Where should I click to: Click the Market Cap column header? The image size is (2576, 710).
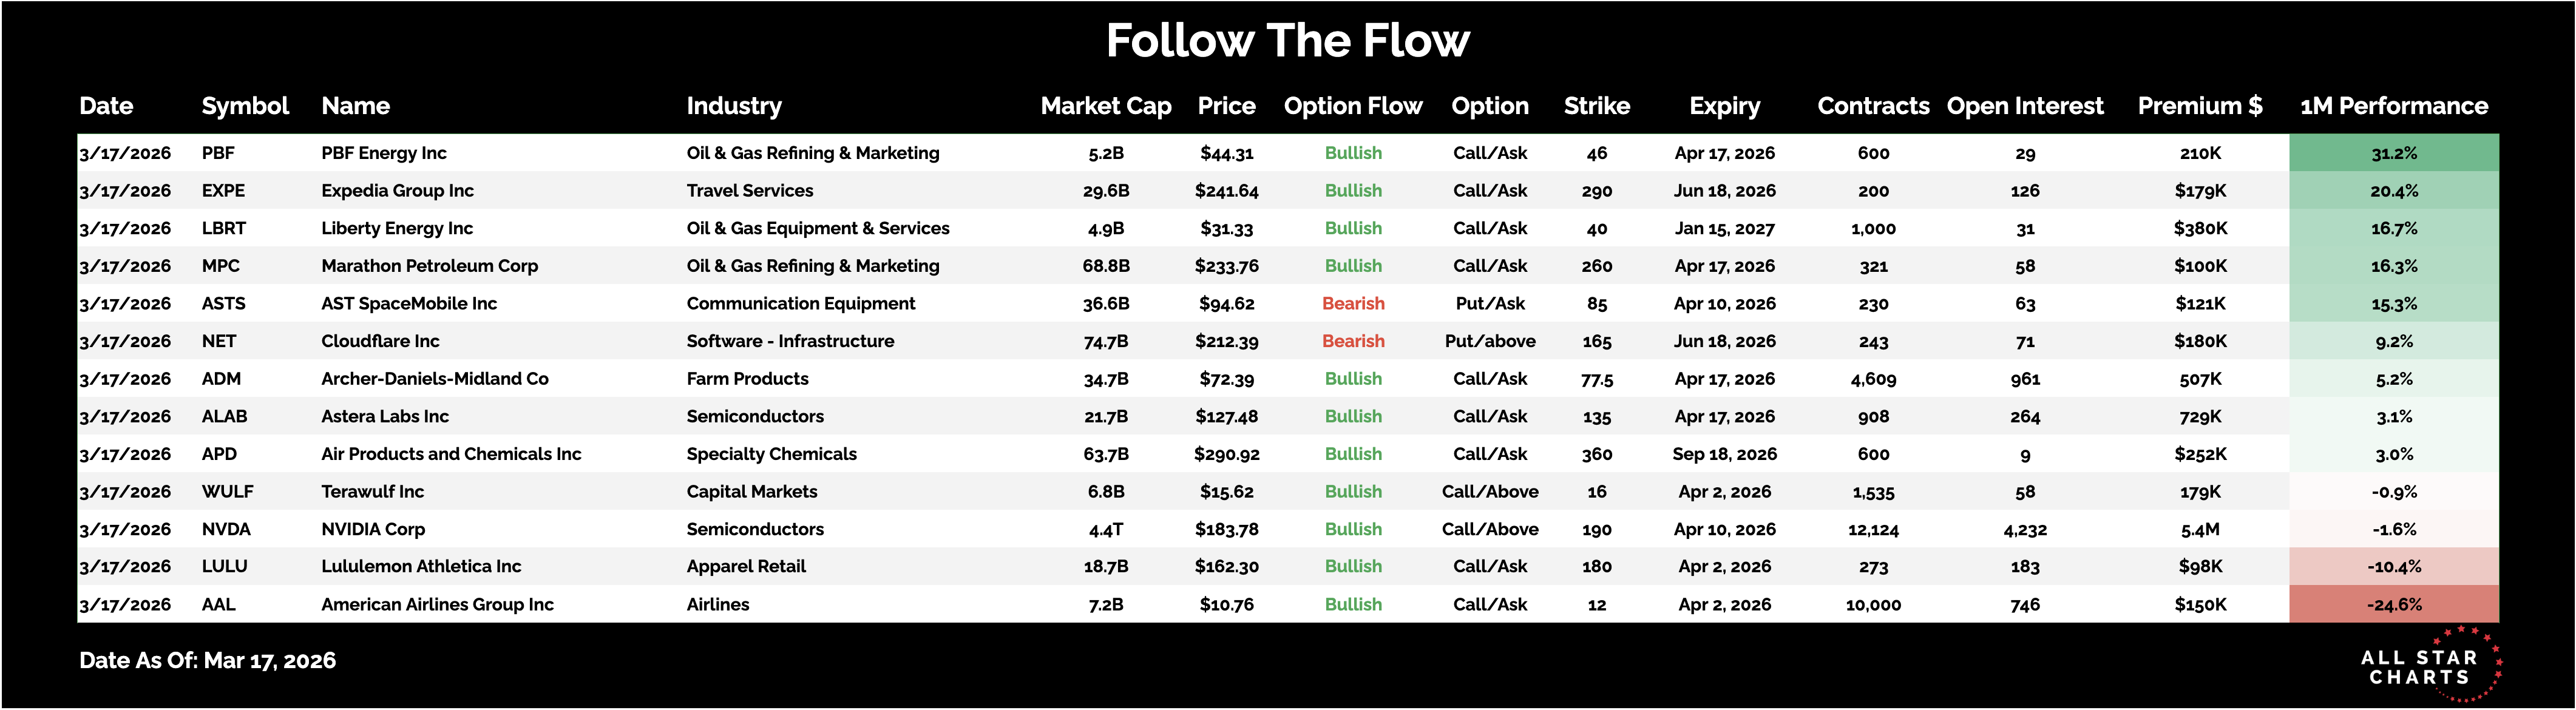pos(1105,106)
